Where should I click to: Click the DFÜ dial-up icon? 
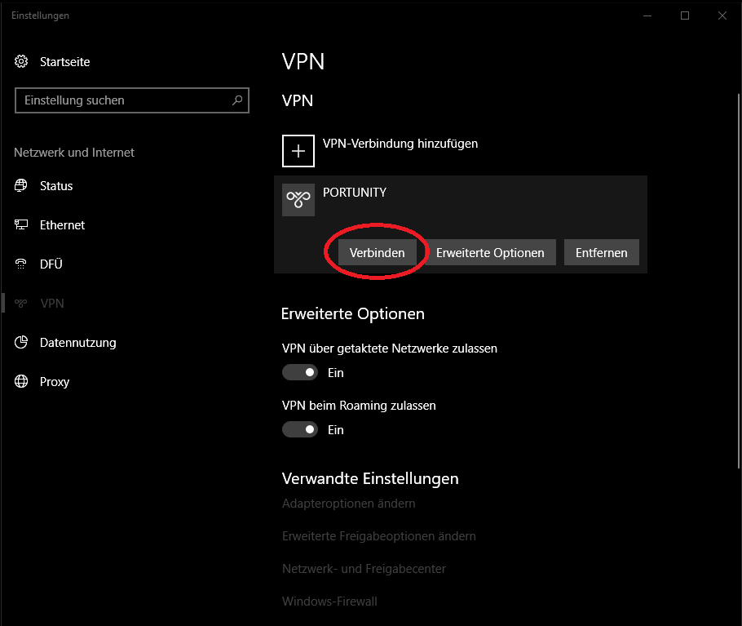point(22,264)
